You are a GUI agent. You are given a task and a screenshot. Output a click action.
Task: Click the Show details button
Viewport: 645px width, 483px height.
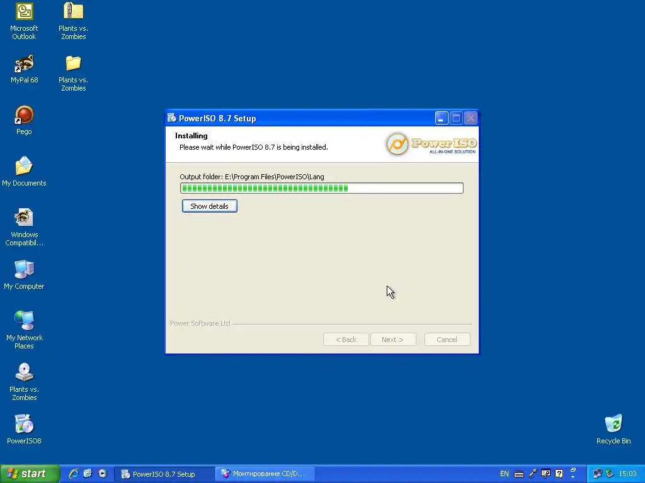(x=209, y=206)
